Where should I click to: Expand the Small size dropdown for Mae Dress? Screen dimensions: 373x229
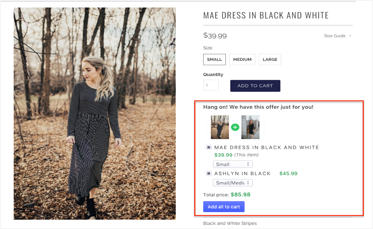tap(233, 164)
